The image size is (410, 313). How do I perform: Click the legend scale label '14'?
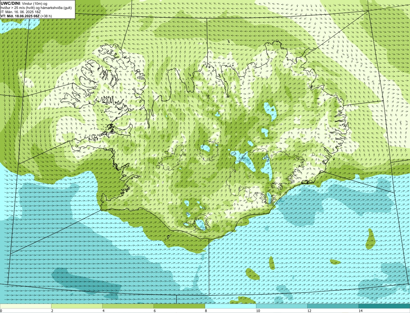point(360,311)
